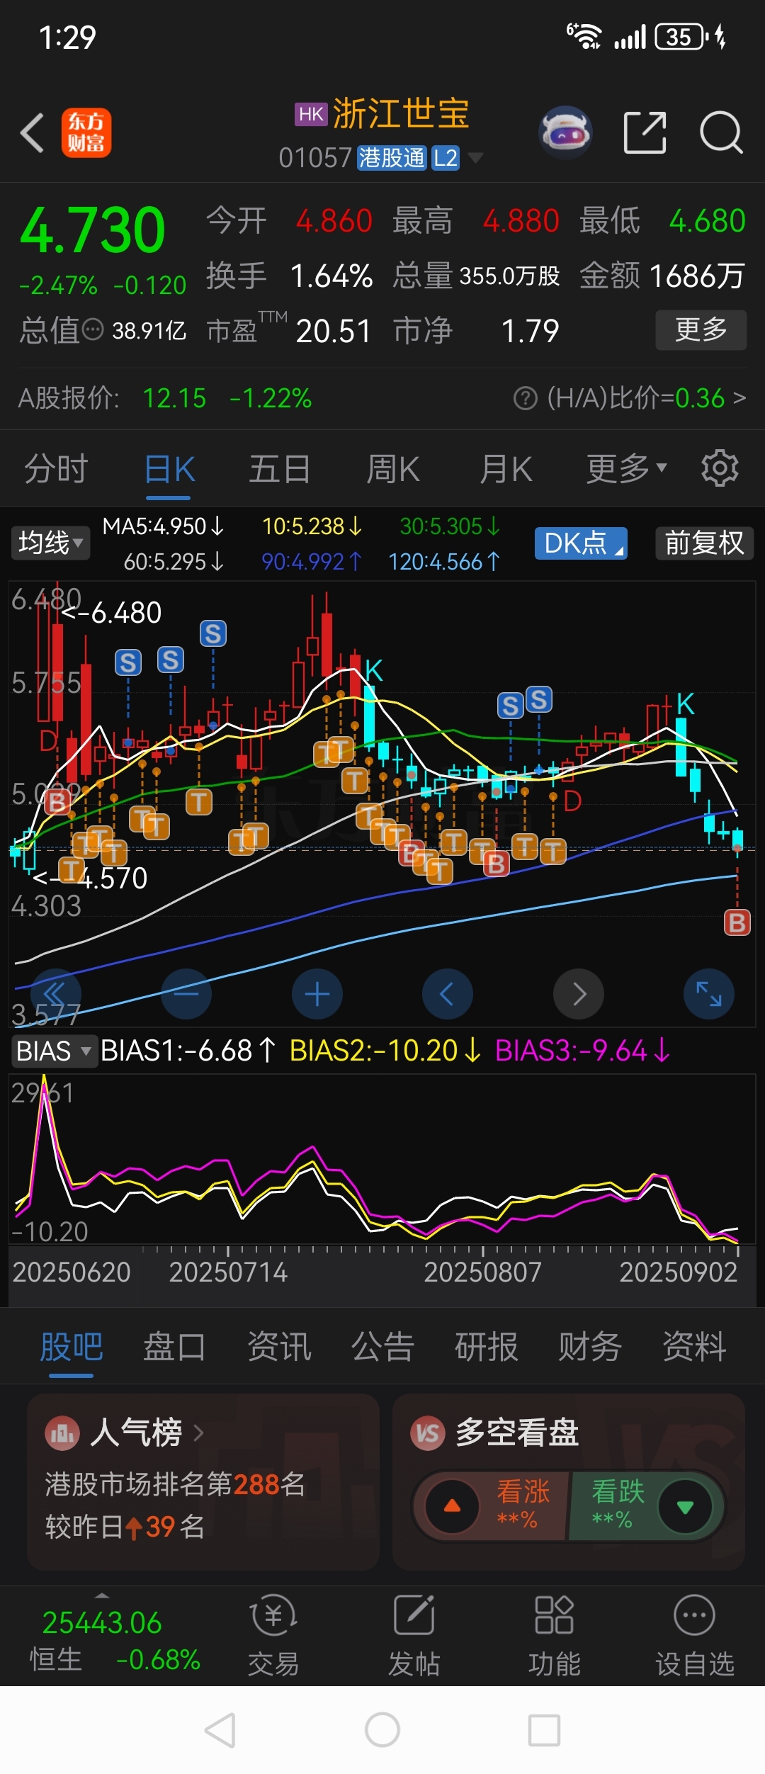
Task: Tap BIAS indicator line chart area
Action: coord(382,1160)
